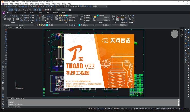Select the 多段线 polyline tool

point(9,17)
